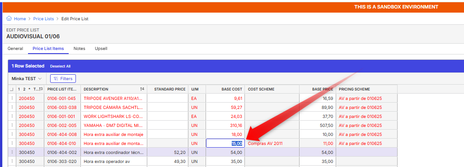Click base cost value 310,16

(x=236, y=125)
